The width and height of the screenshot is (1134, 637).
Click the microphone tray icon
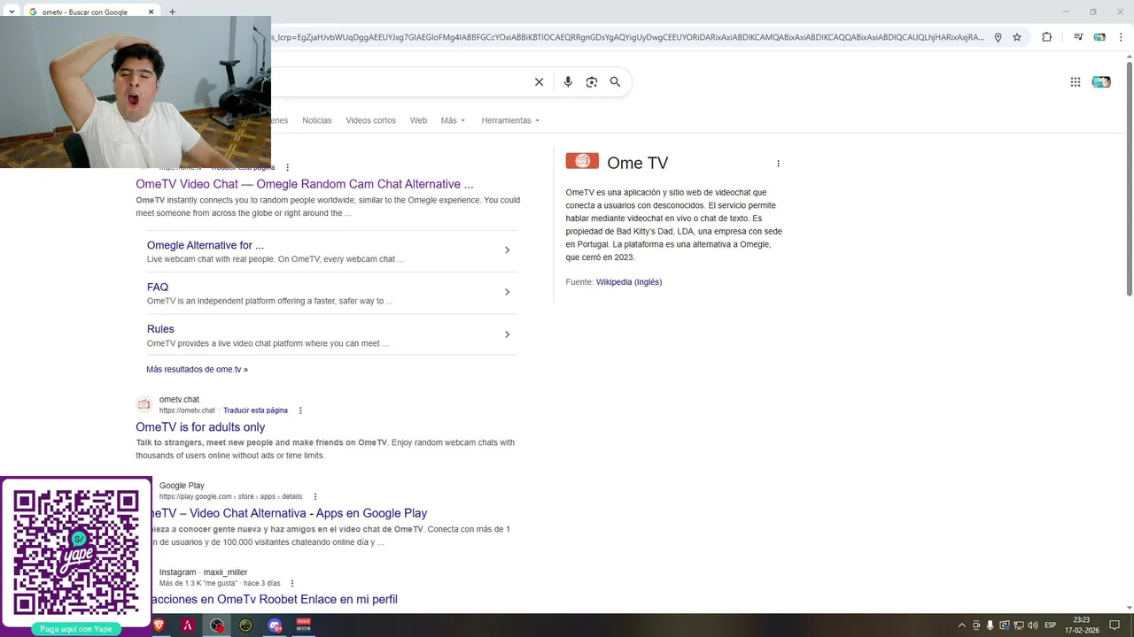(990, 625)
